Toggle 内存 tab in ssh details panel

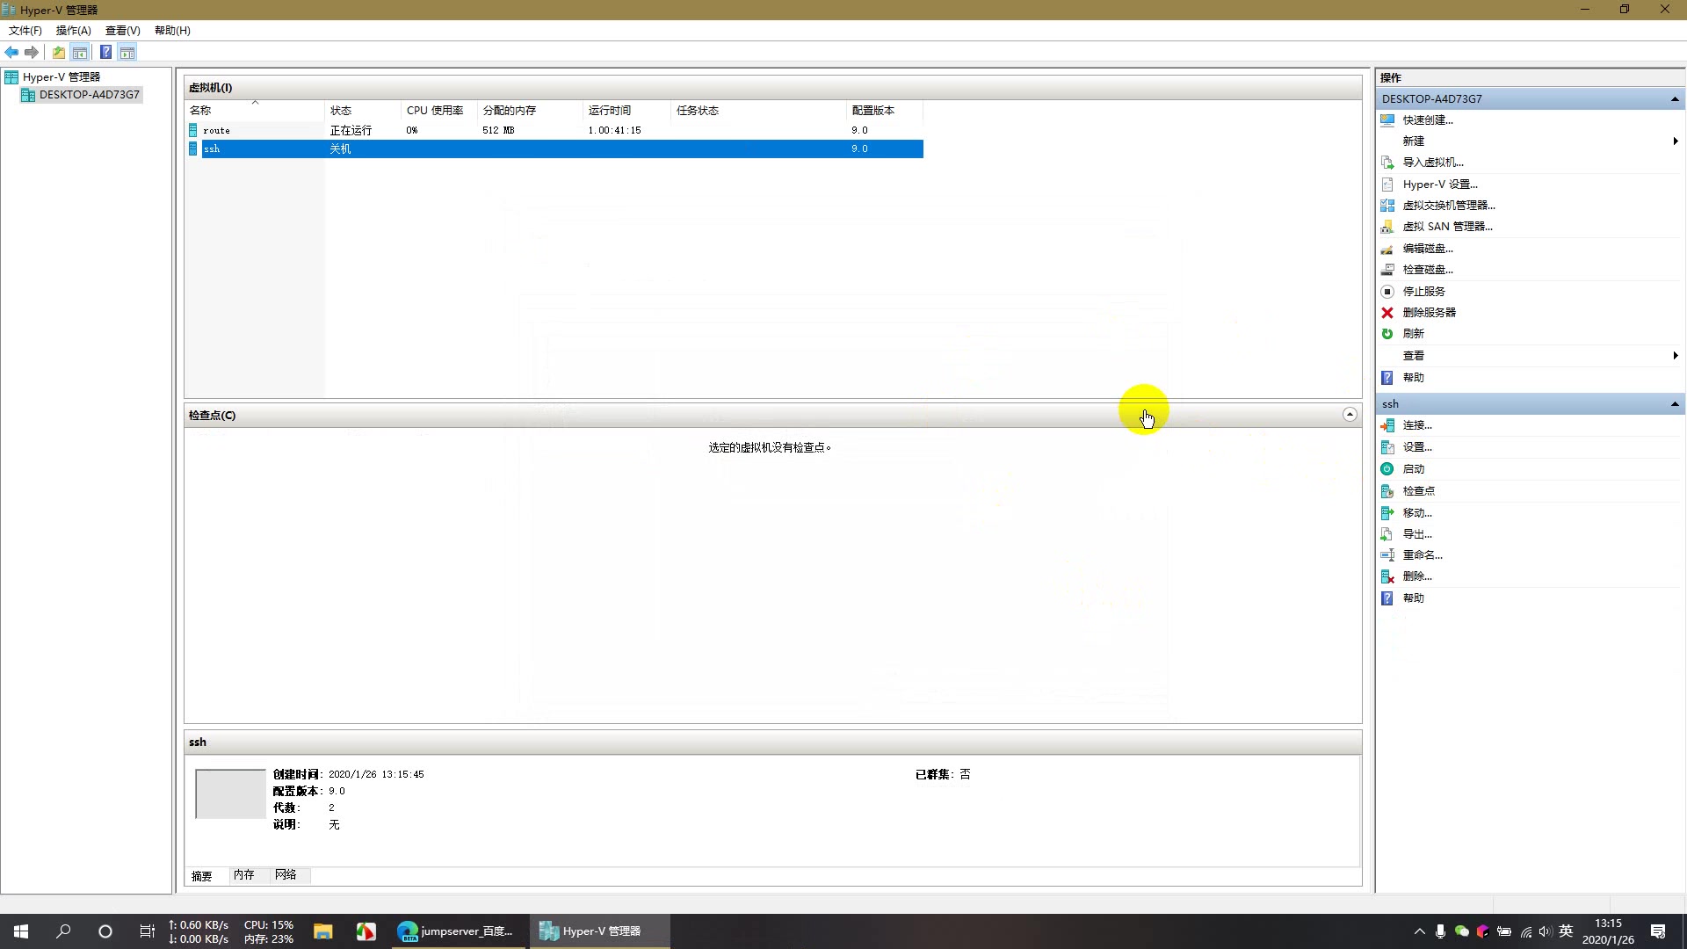point(243,875)
